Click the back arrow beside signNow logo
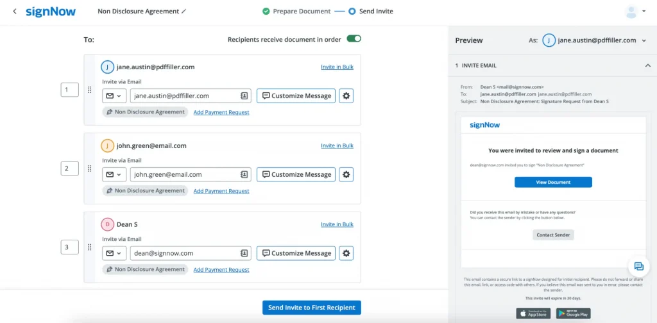 (x=15, y=12)
